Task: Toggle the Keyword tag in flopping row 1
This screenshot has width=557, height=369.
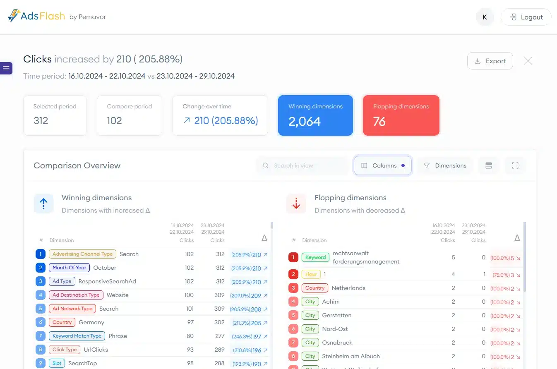Action: click(x=315, y=257)
